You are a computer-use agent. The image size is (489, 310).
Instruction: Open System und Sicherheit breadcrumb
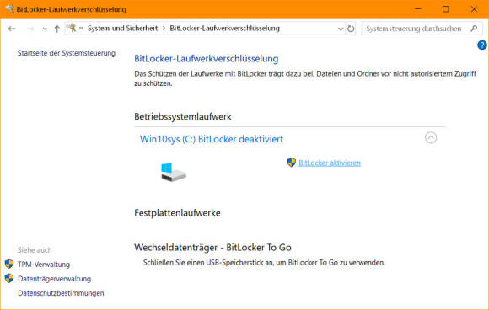(122, 29)
